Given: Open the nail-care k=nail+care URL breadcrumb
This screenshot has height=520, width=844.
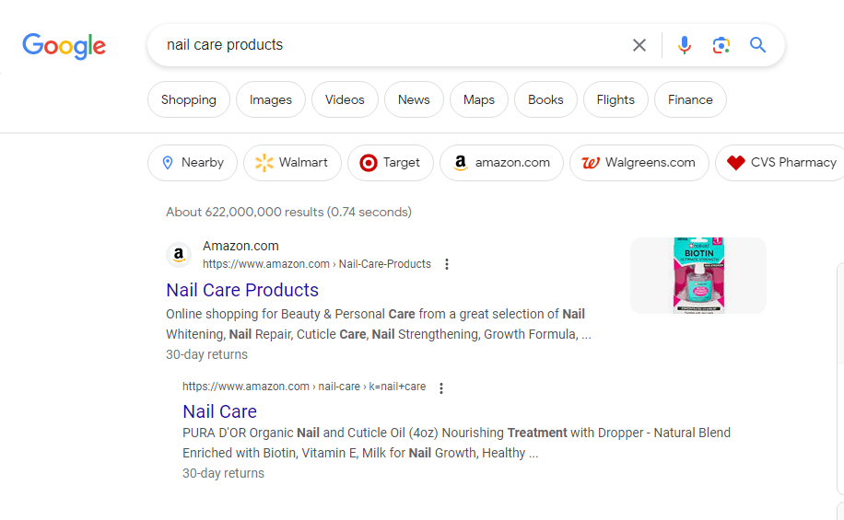Looking at the screenshot, I should pyautogui.click(x=304, y=387).
